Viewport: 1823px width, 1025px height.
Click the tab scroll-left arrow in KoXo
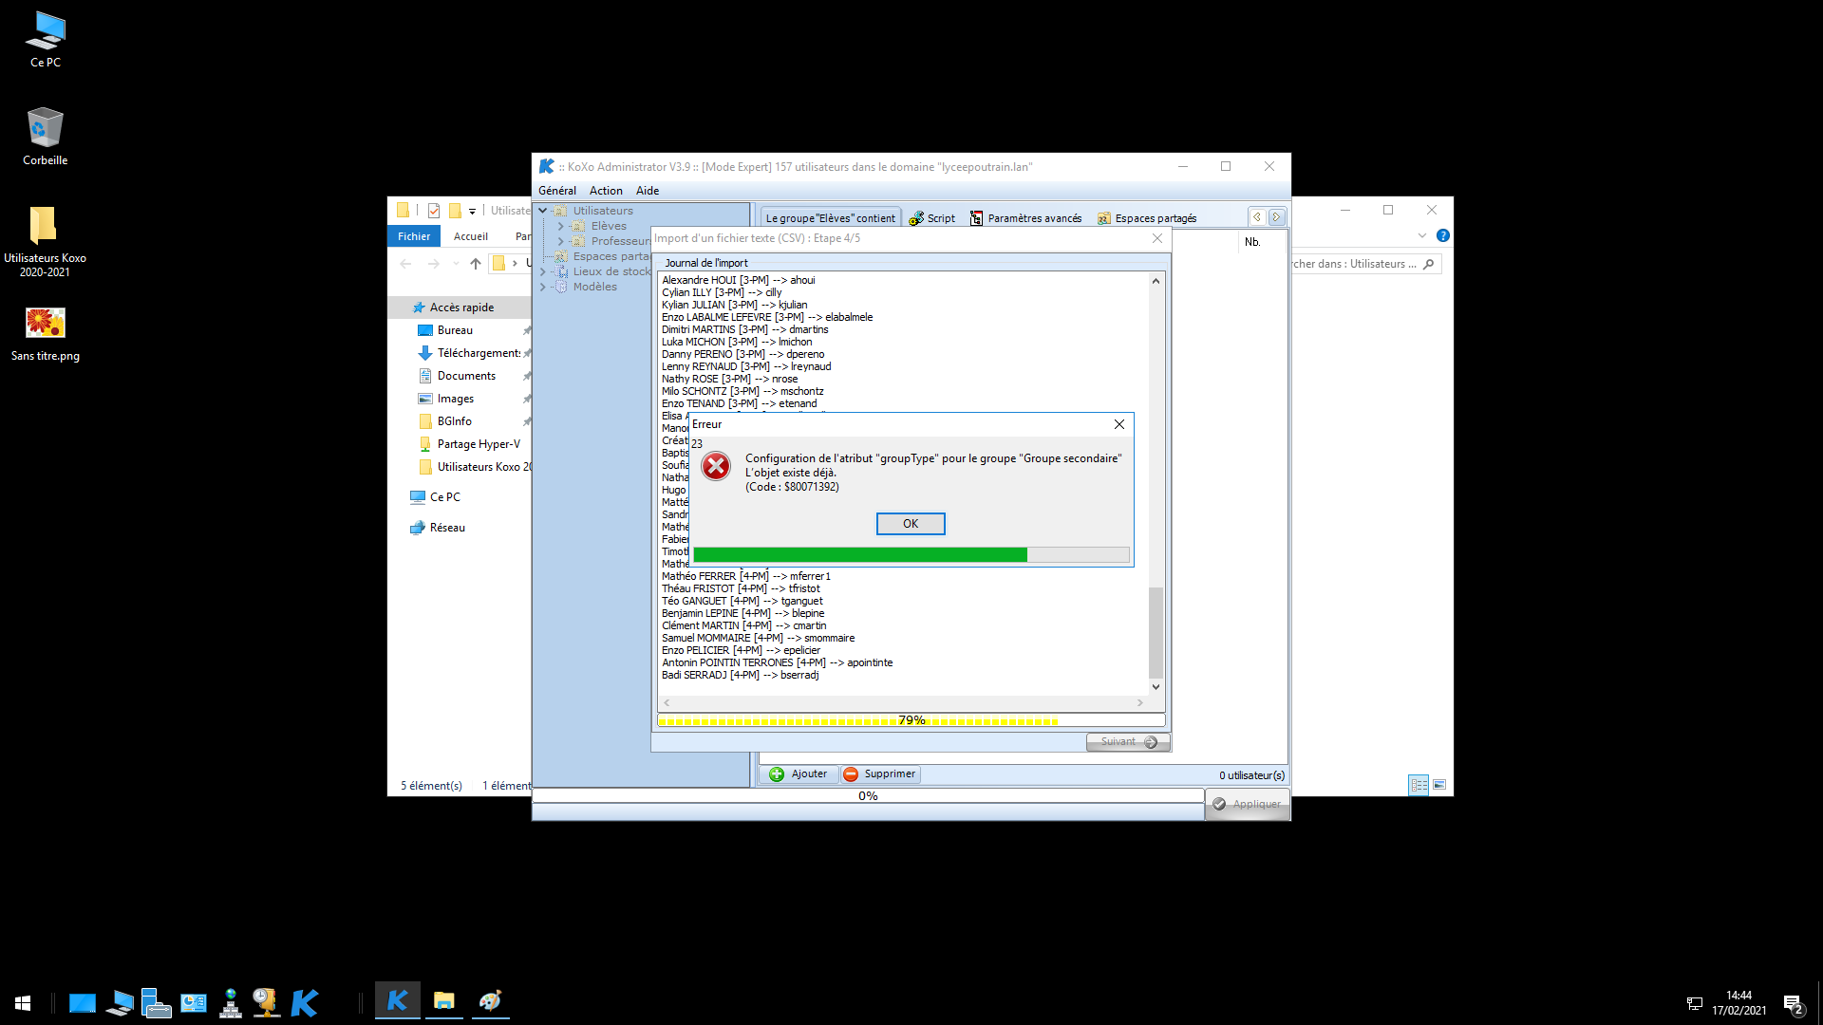click(1257, 217)
